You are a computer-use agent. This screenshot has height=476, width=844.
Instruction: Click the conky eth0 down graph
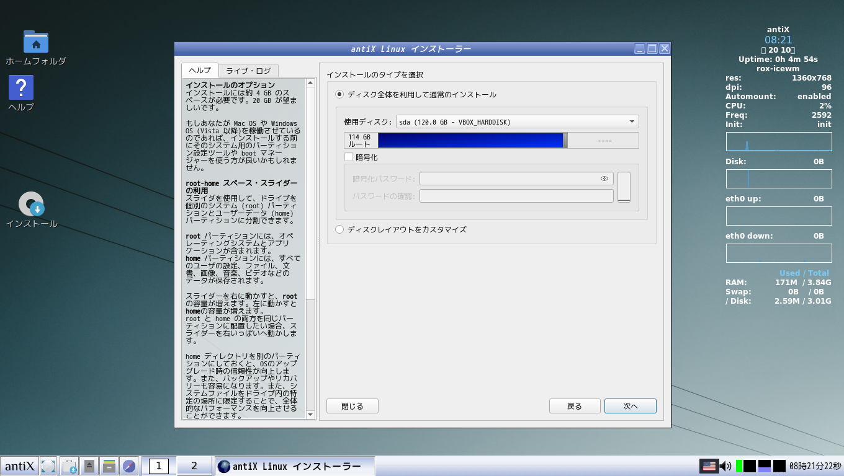pyautogui.click(x=779, y=253)
